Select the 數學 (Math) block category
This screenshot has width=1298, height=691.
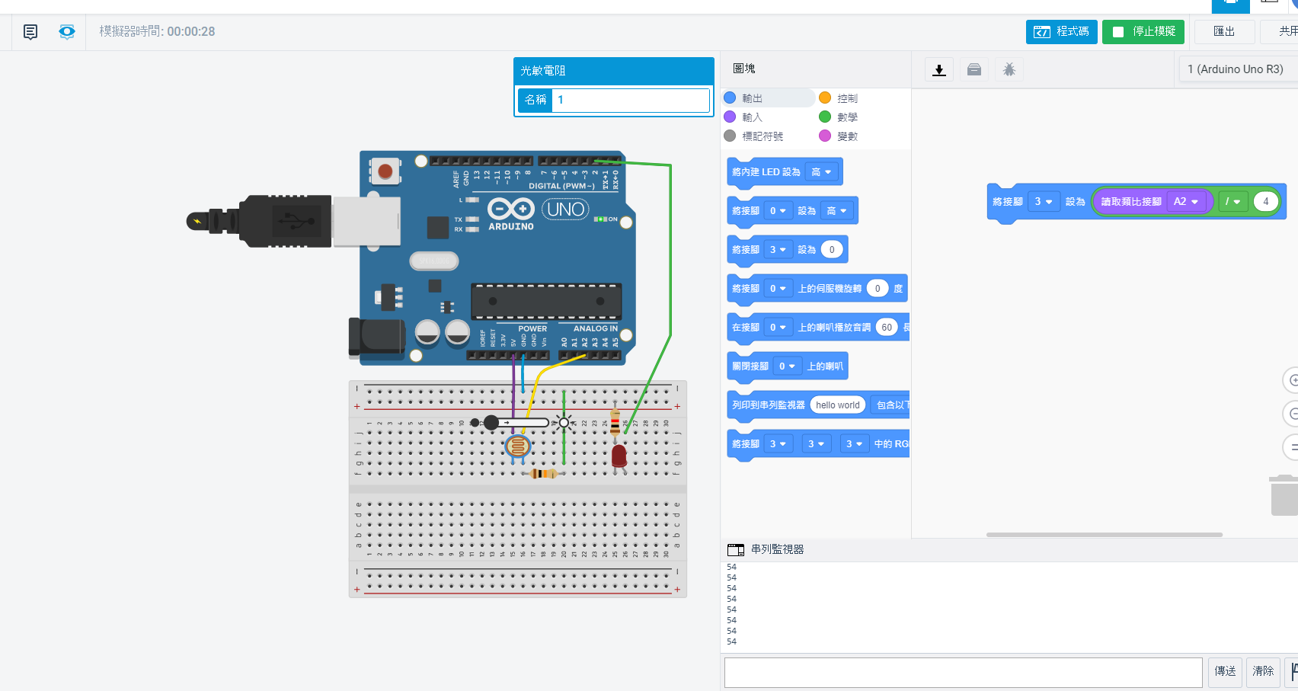[847, 117]
